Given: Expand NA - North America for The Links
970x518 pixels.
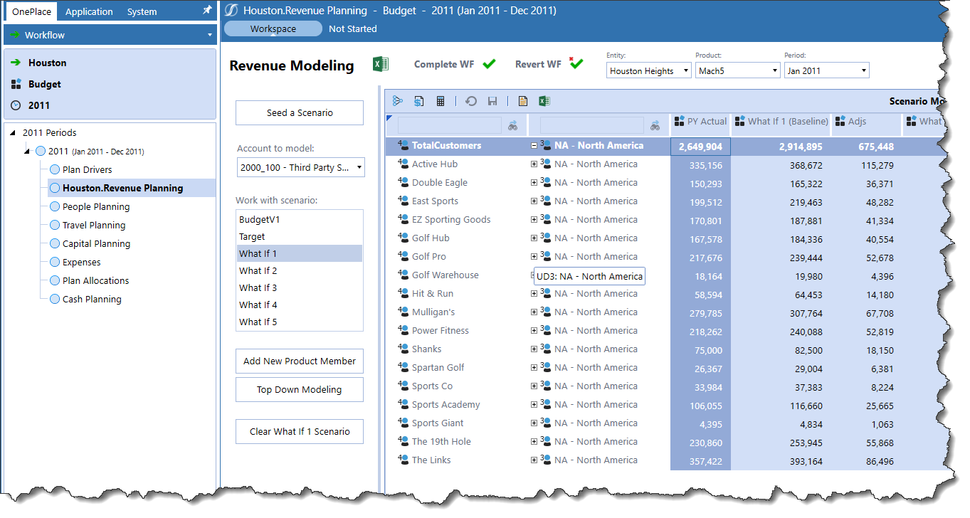Looking at the screenshot, I should [x=534, y=460].
